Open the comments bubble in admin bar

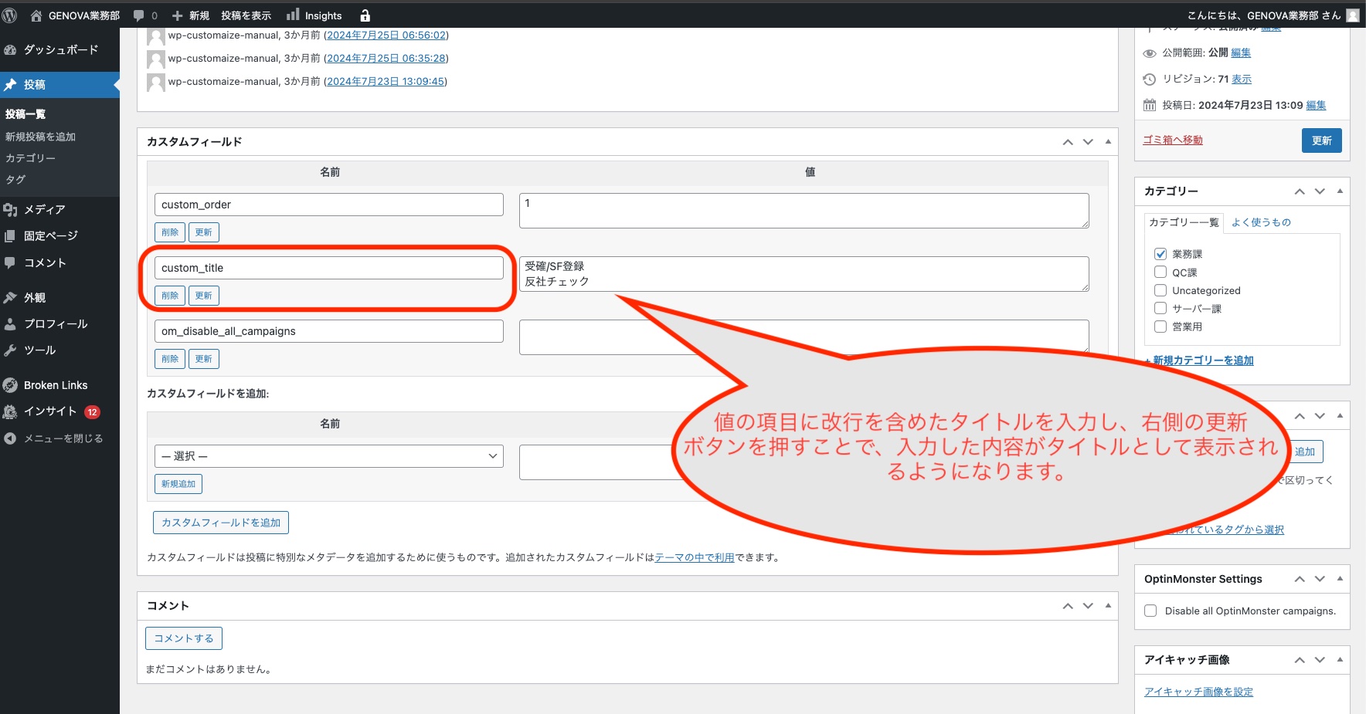[x=144, y=15]
